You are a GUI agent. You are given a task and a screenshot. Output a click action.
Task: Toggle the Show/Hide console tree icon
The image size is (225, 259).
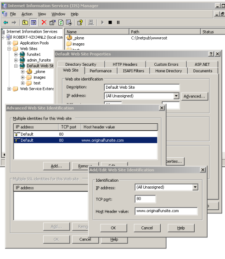pyautogui.click(x=34, y=23)
